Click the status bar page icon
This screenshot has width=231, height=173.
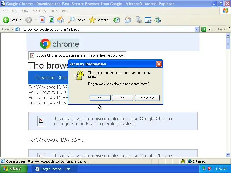click(x=3, y=161)
